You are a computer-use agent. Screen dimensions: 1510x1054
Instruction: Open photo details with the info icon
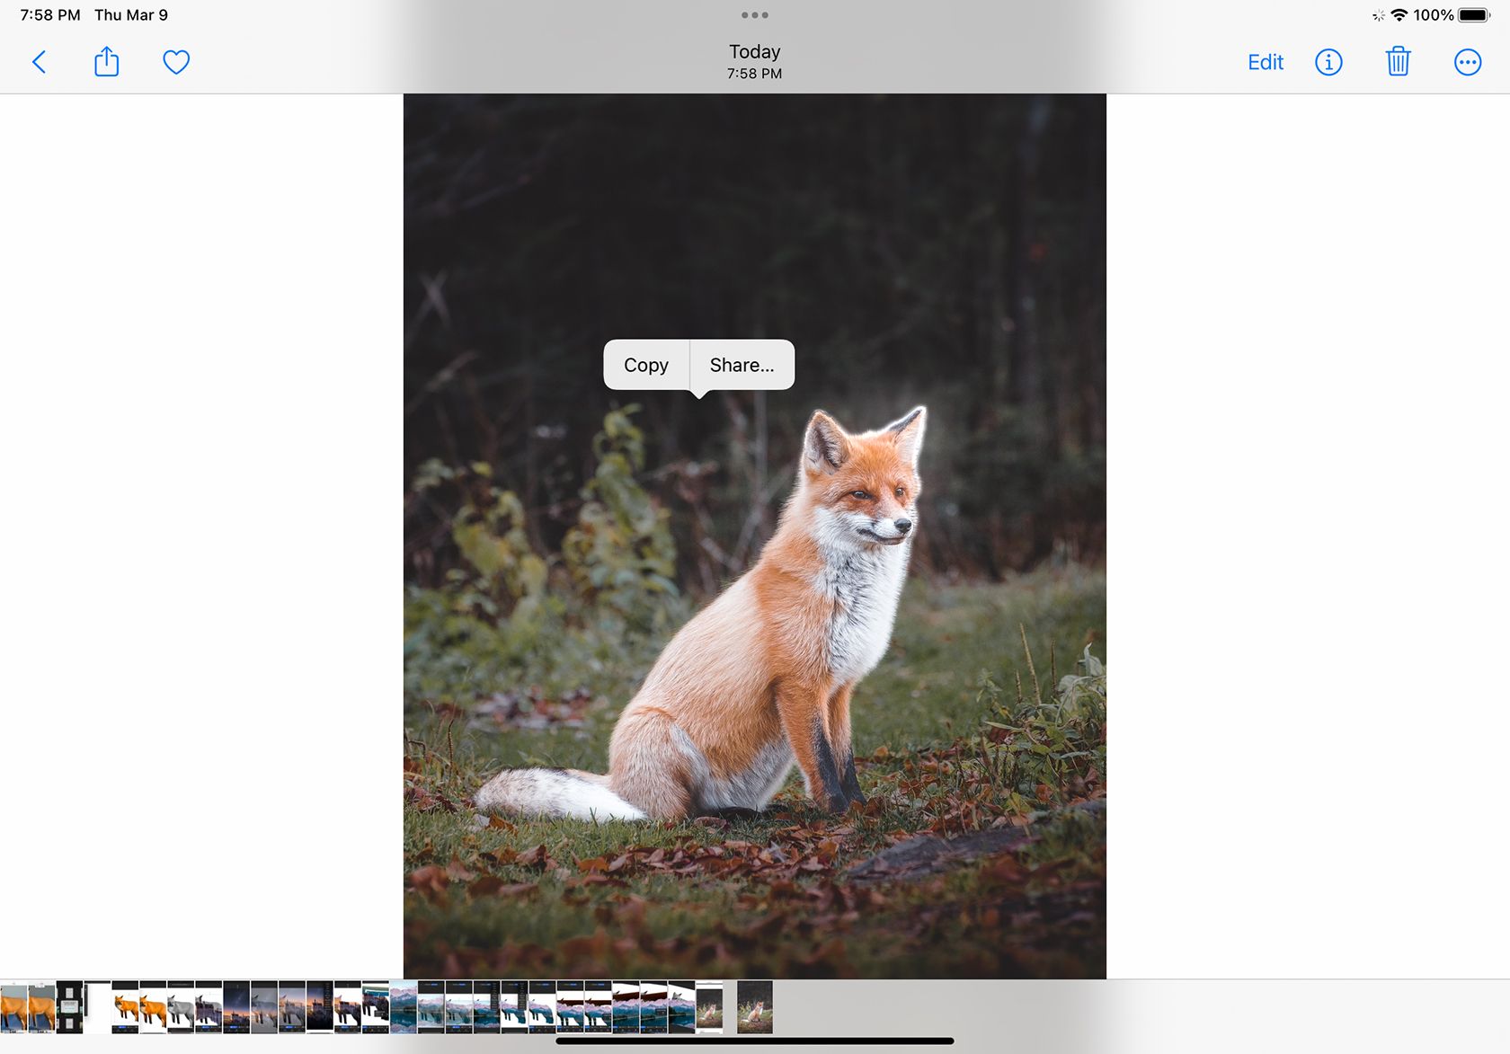1328,62
